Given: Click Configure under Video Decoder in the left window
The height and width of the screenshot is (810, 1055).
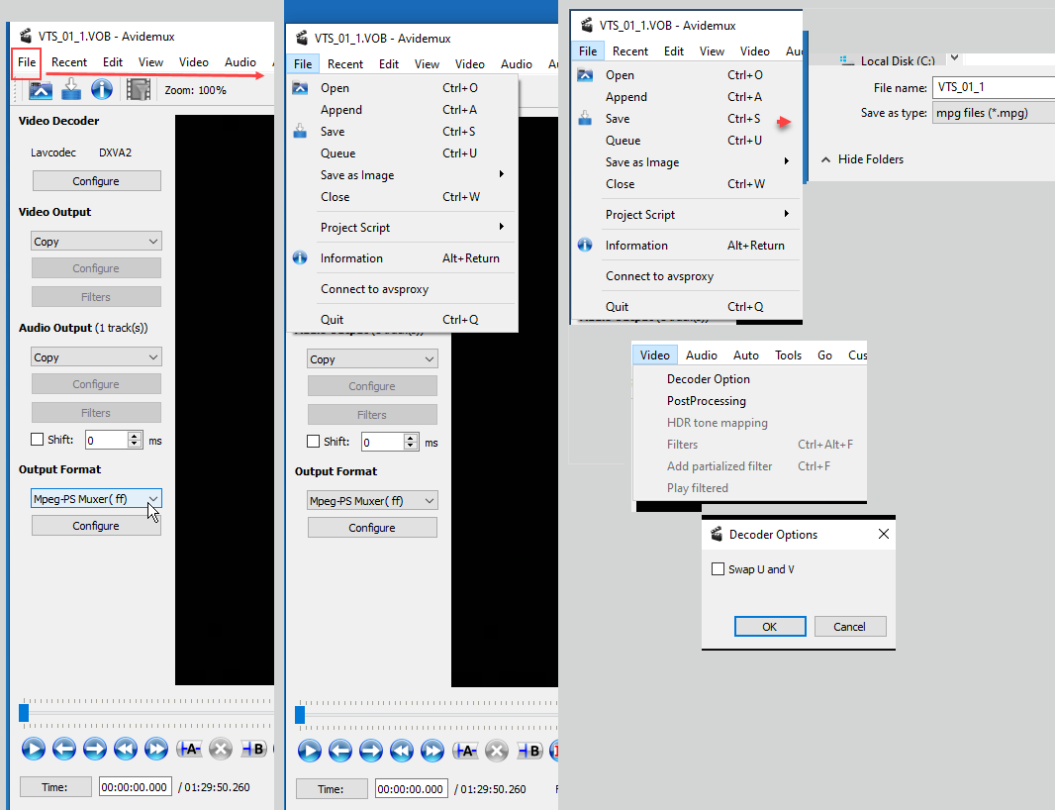Looking at the screenshot, I should click(x=96, y=181).
